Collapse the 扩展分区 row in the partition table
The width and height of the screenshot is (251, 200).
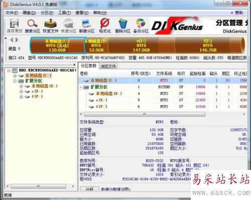click(x=81, y=87)
